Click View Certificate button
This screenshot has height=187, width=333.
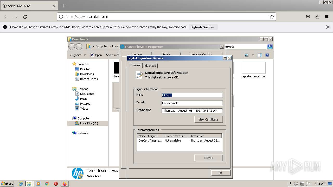tap(208, 119)
